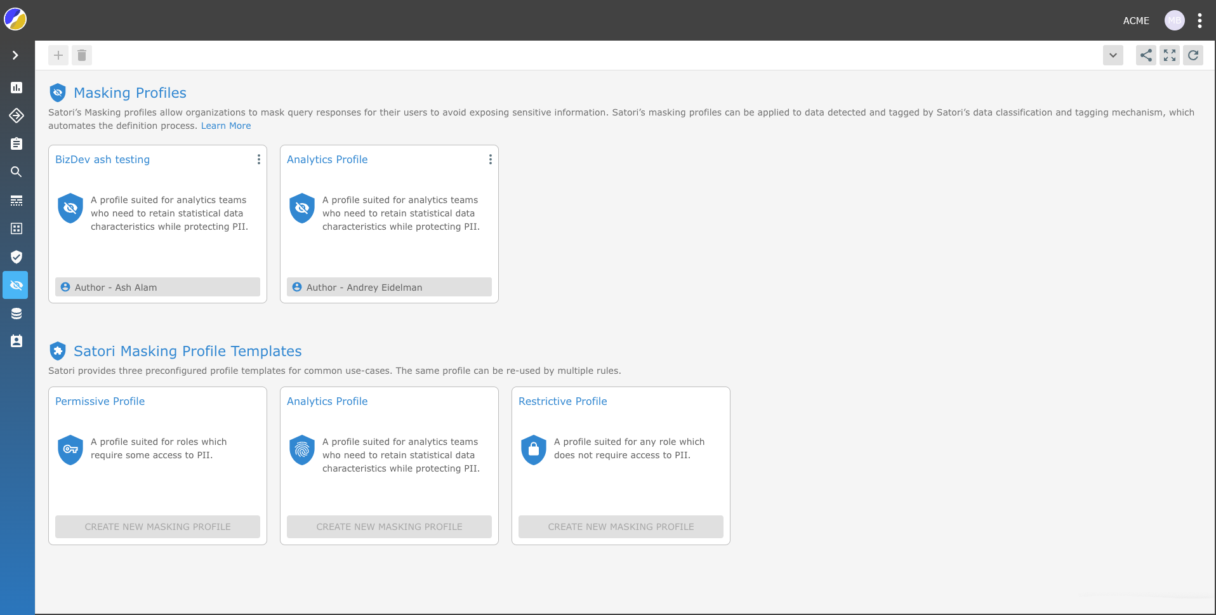Click the lock shield icon in Restrictive Profile

click(x=534, y=450)
